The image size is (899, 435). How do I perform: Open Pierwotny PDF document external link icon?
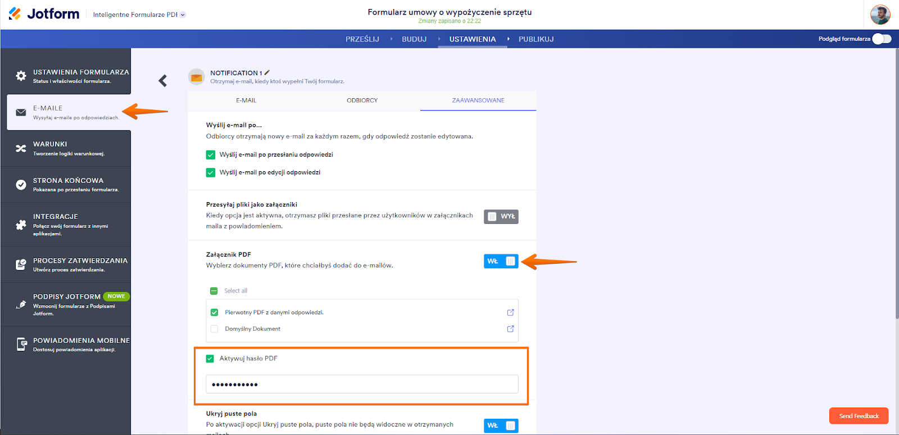coord(510,313)
